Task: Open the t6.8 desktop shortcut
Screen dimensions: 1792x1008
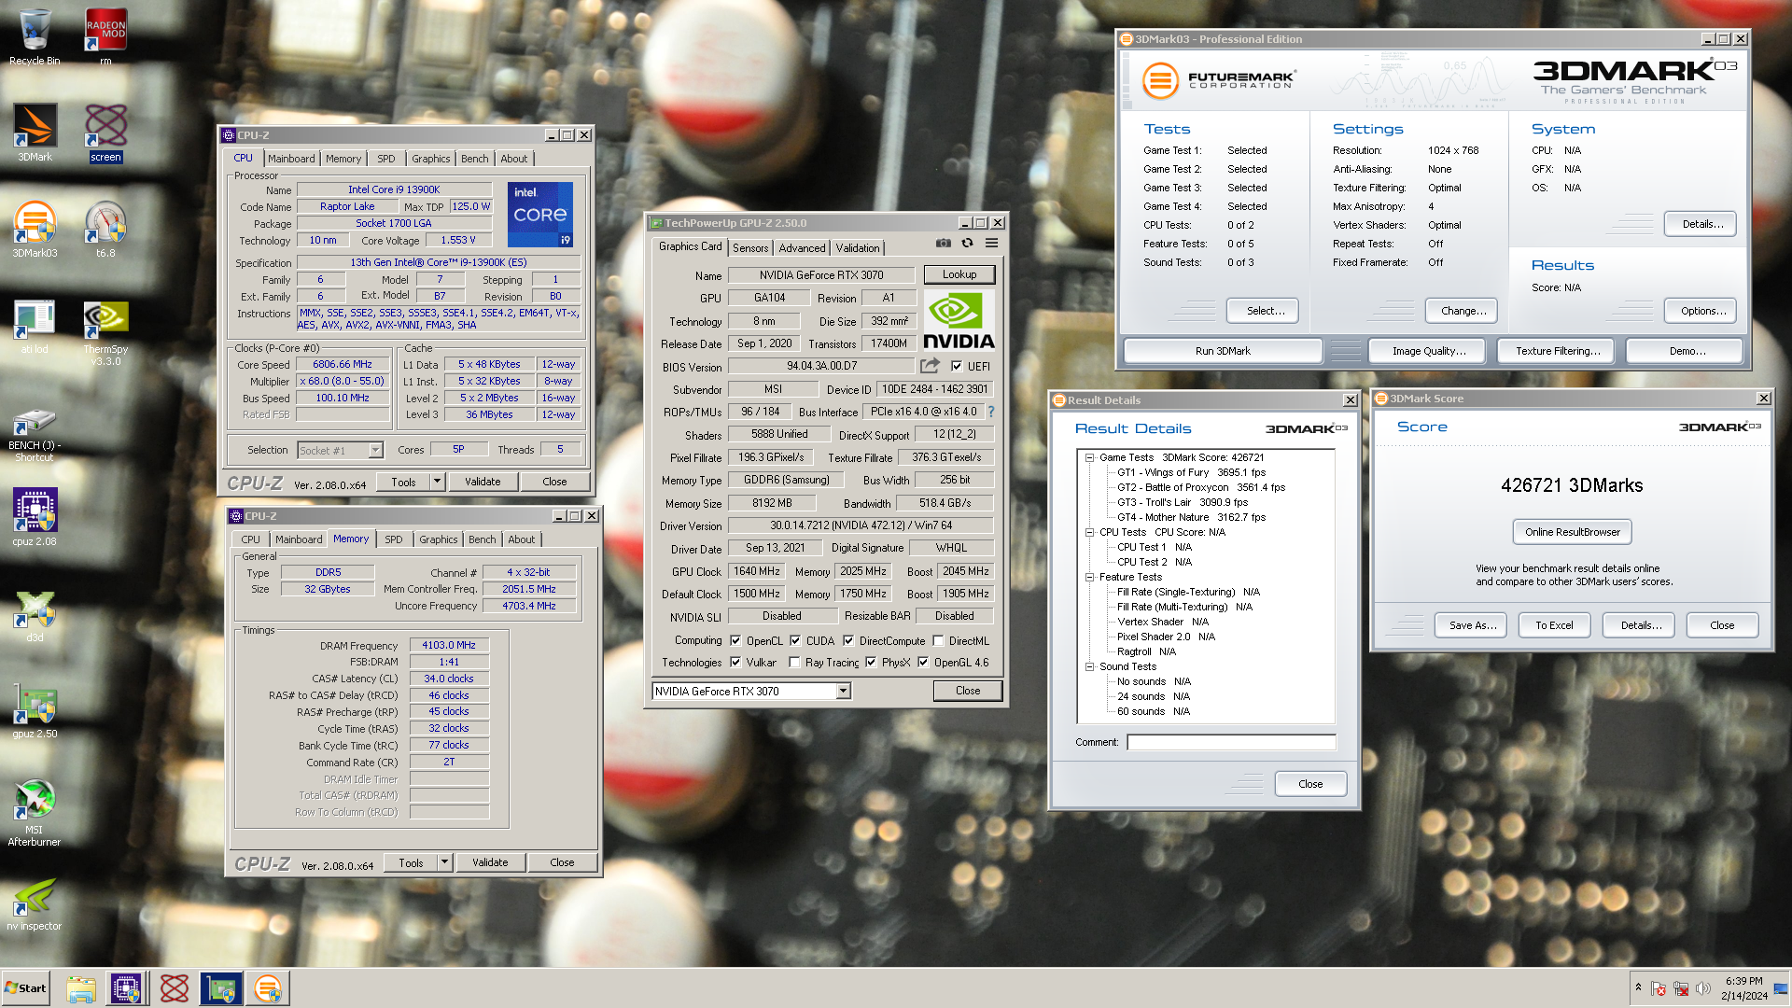Action: pos(105,229)
